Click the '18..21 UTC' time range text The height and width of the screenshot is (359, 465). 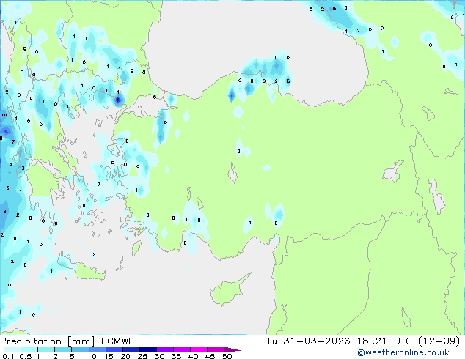point(384,341)
